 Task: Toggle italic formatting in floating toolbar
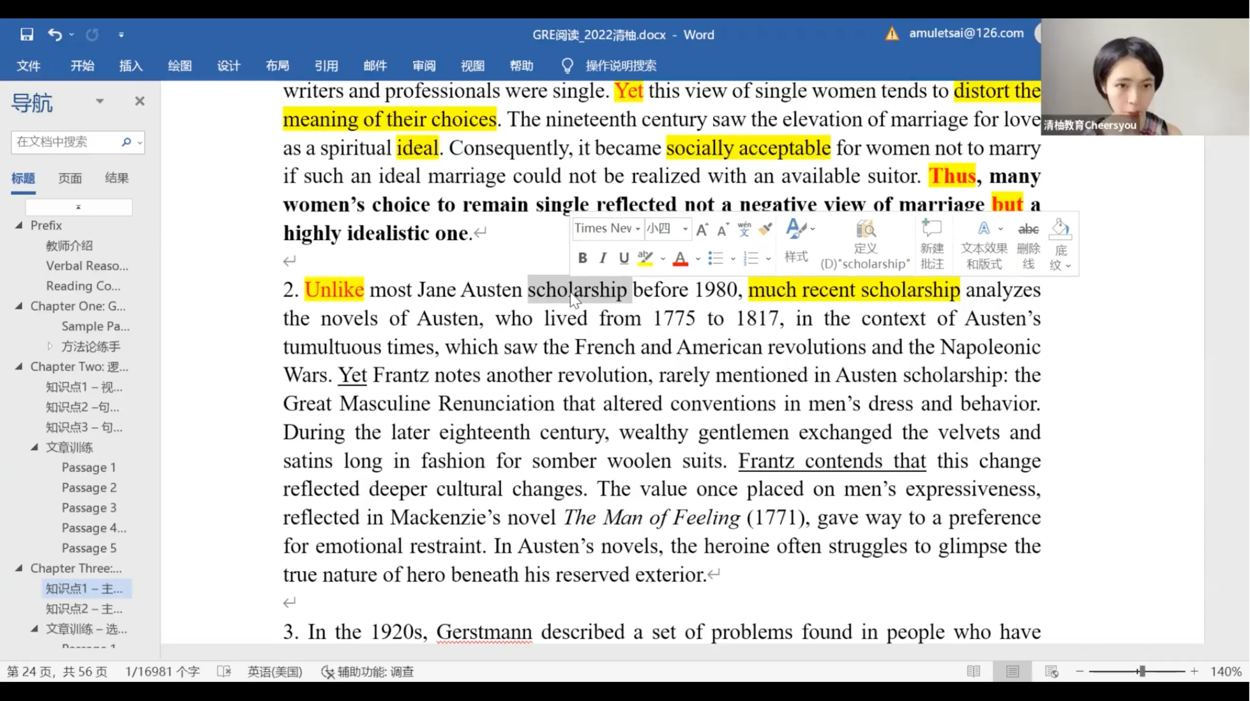[x=603, y=258]
